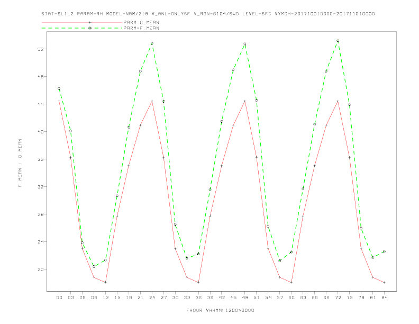Click the x-axis title FHOUR VHHMM:1200>0000
The height and width of the screenshot is (324, 419).
point(220,310)
